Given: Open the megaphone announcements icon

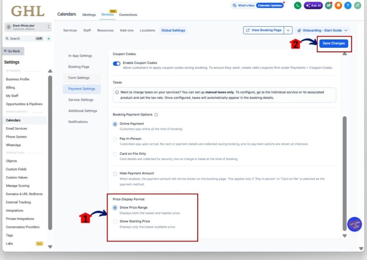Looking at the screenshot, I should click(328, 5).
